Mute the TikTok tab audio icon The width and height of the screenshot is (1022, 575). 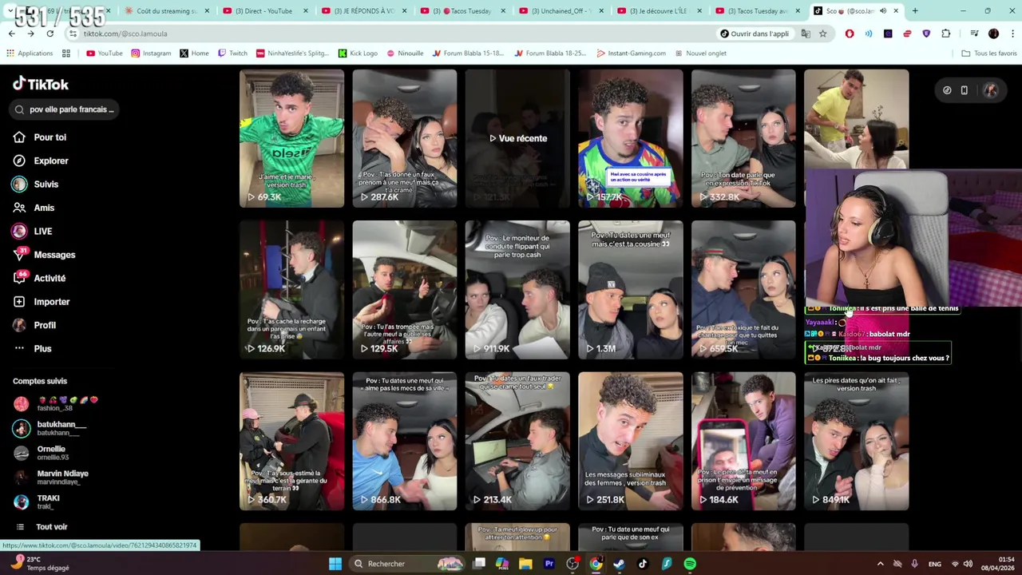tap(884, 11)
